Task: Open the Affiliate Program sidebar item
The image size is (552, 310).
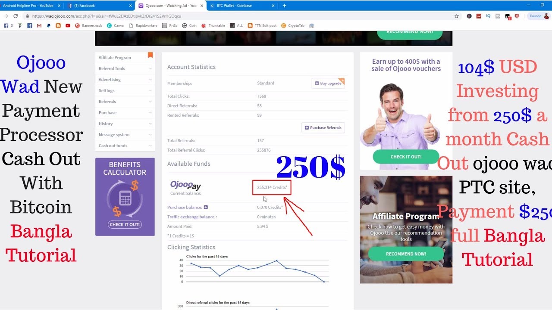Action: (125, 57)
